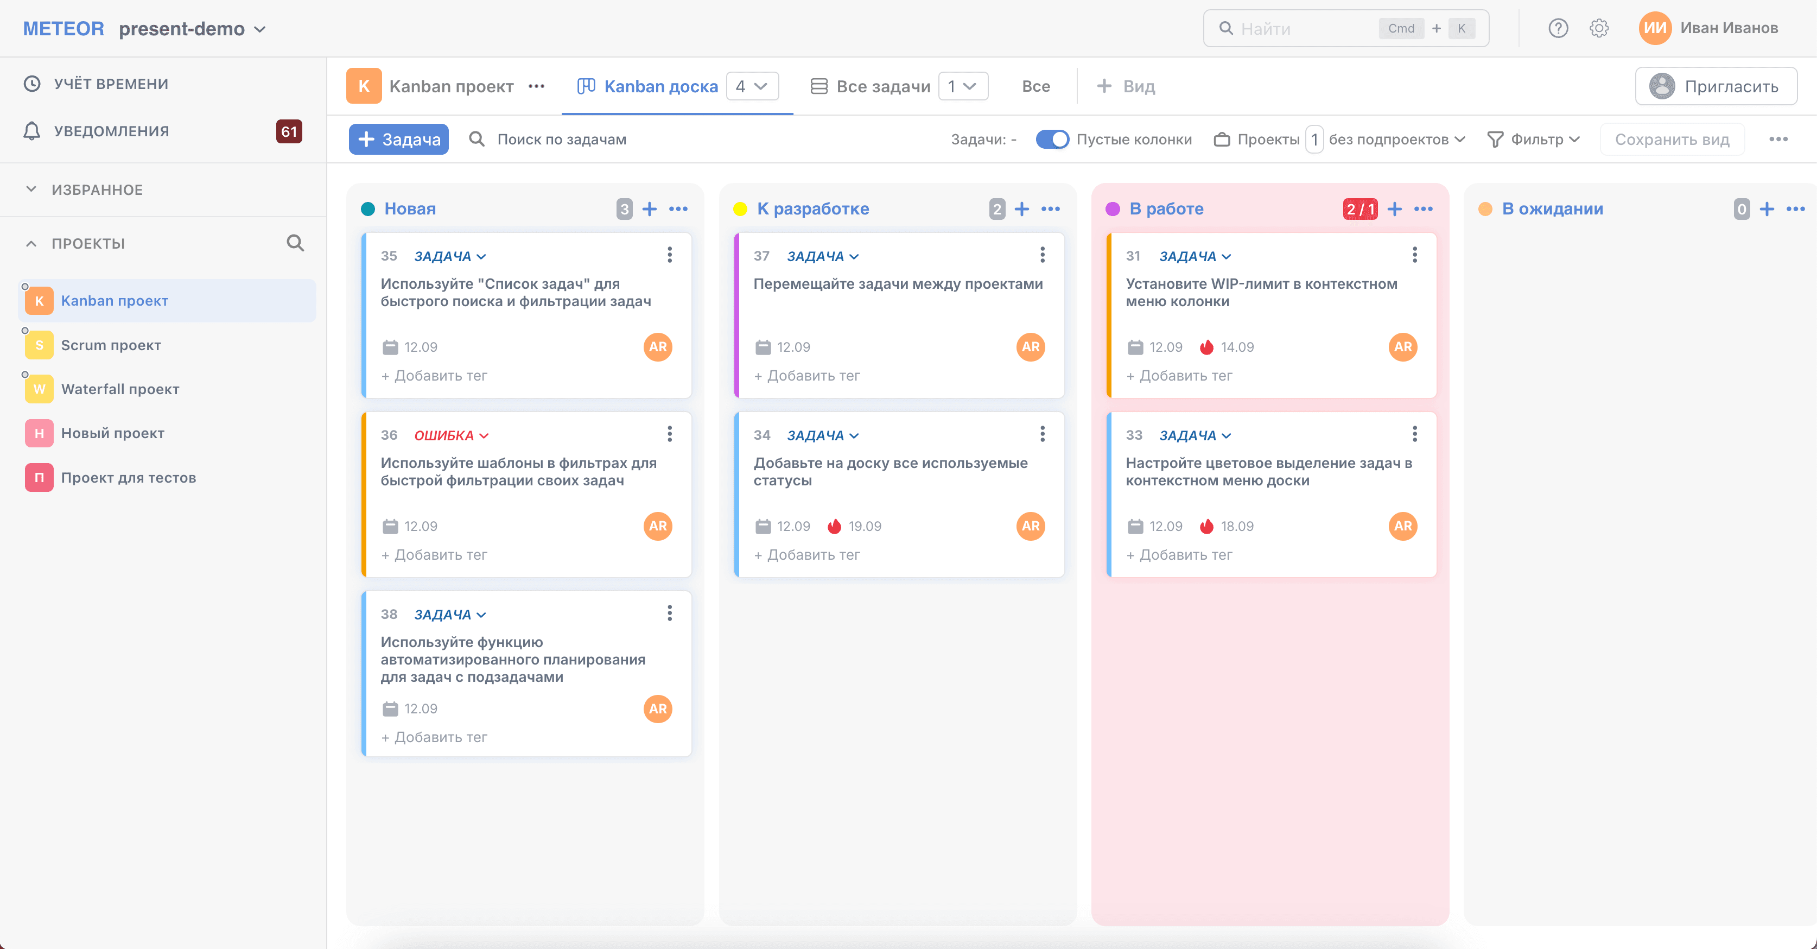Open the toolbar more-options ellipsis beside Сохранить вид

(1779, 139)
